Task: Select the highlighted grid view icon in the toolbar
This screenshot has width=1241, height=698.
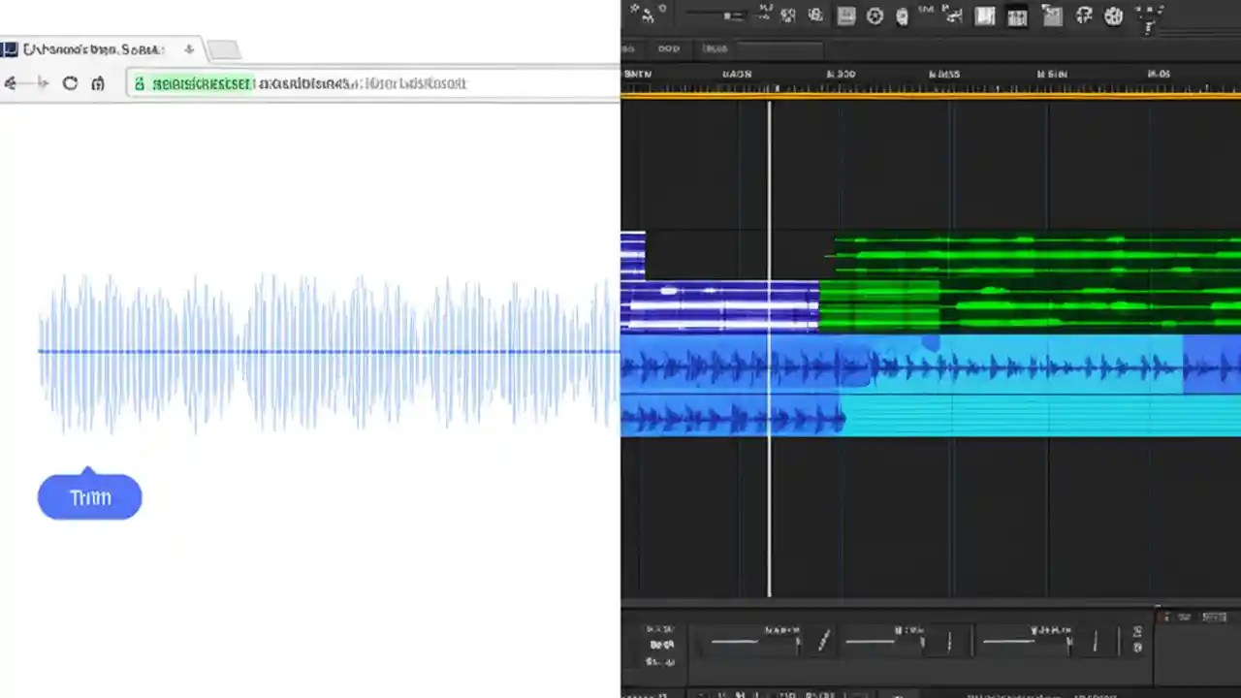Action: click(1017, 16)
